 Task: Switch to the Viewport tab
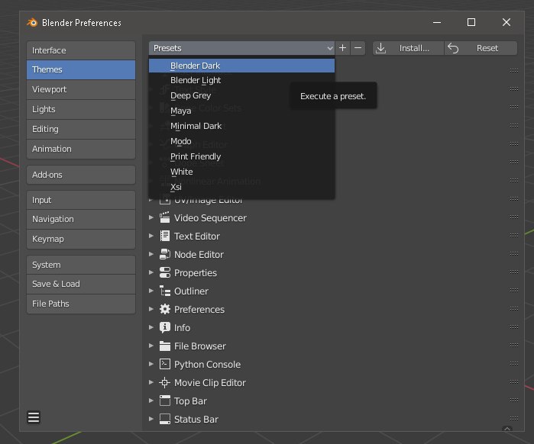click(81, 89)
